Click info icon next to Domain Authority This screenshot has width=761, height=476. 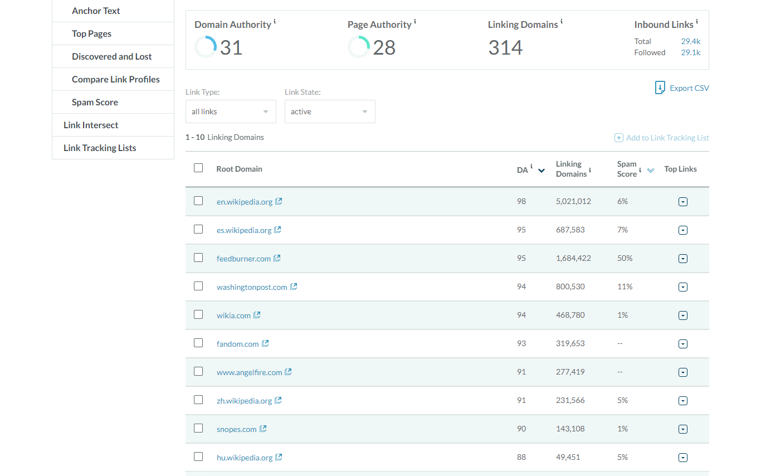click(275, 22)
